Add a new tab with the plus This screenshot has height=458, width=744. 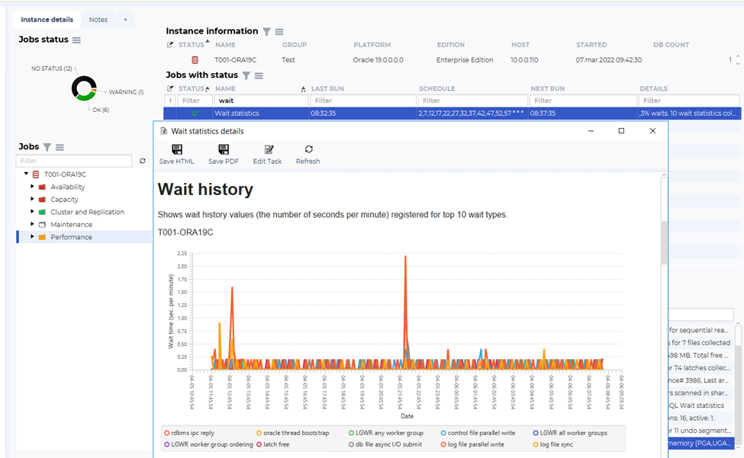click(x=125, y=19)
